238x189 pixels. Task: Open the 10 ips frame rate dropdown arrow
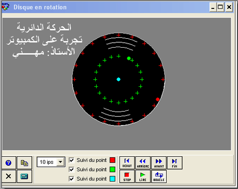(x=60, y=162)
